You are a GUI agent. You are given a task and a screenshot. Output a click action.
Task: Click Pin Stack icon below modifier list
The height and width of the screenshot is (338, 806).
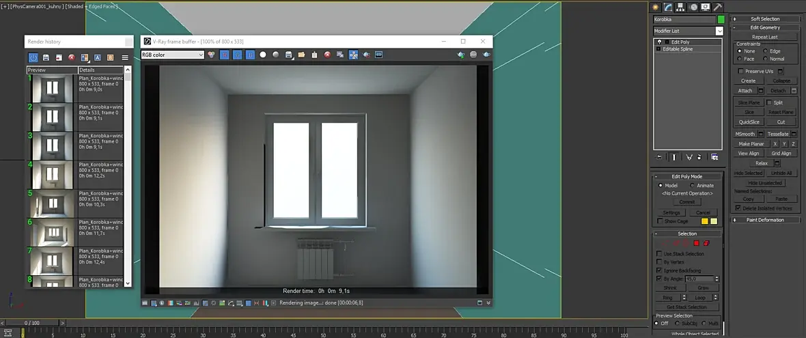tap(660, 156)
